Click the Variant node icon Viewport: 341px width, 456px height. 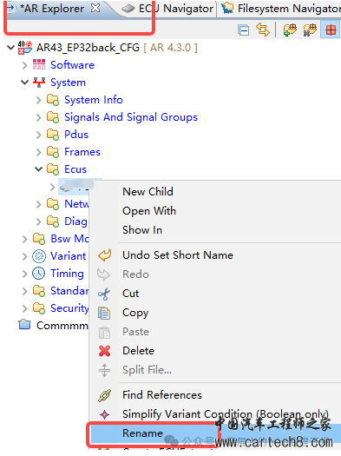point(39,256)
